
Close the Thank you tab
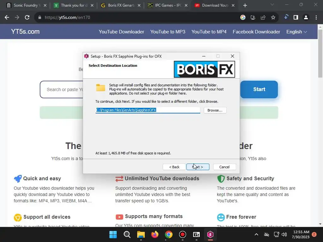[x=92, y=6]
